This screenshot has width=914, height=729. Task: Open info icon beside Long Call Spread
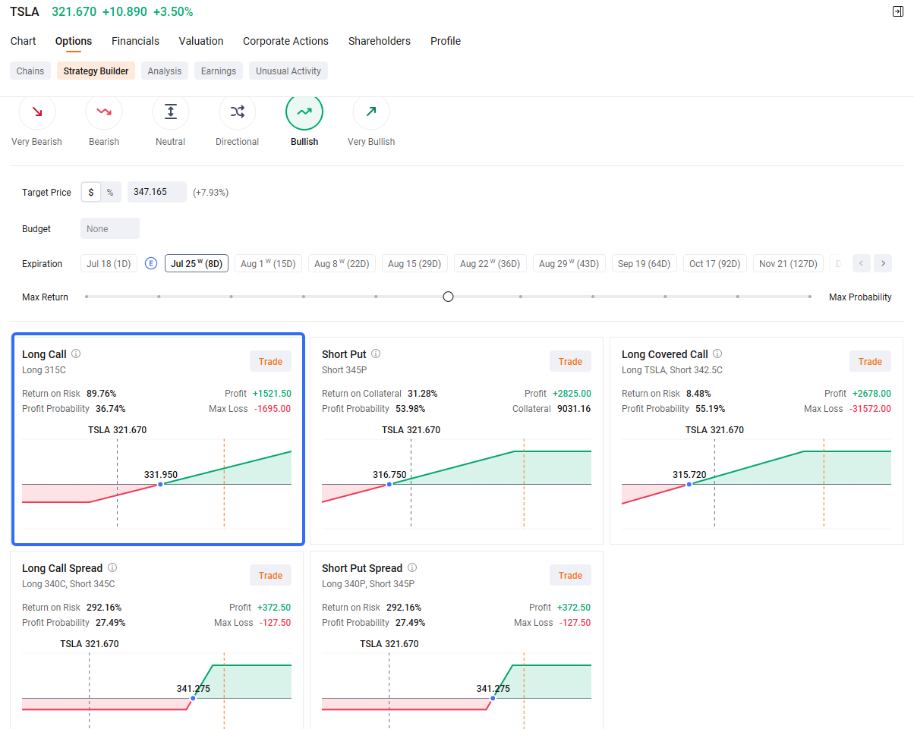pos(112,567)
